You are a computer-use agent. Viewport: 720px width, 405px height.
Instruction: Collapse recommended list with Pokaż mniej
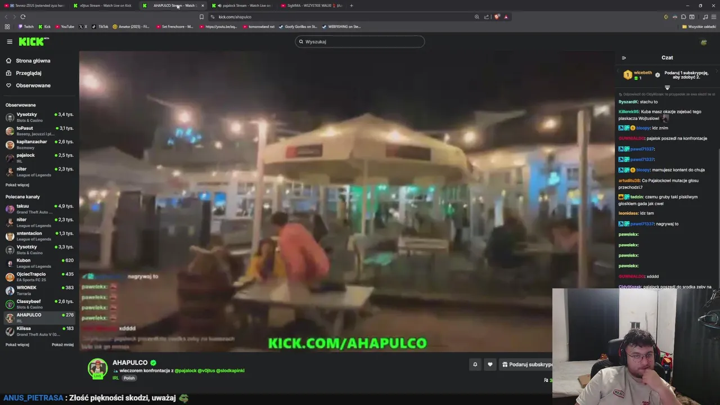(x=62, y=345)
